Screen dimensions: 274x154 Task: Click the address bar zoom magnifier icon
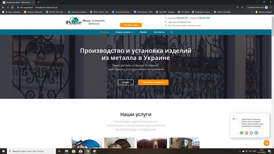coord(237,8)
